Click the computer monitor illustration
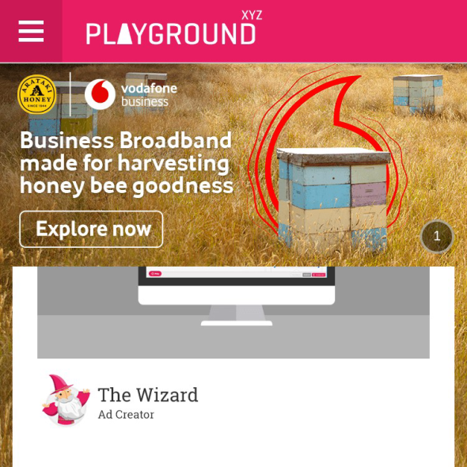The image size is (467, 467). pyautogui.click(x=237, y=296)
